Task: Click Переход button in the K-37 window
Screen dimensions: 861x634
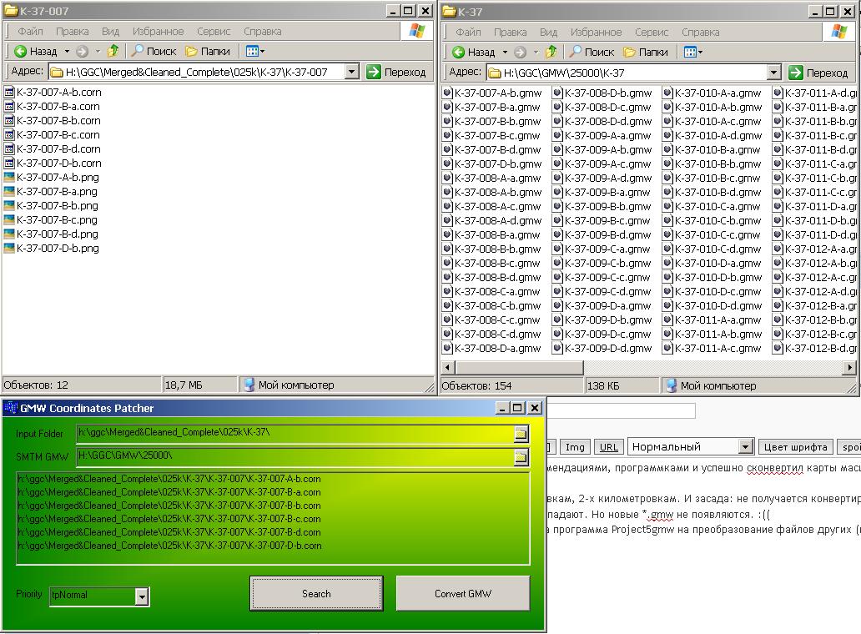Action: (818, 73)
